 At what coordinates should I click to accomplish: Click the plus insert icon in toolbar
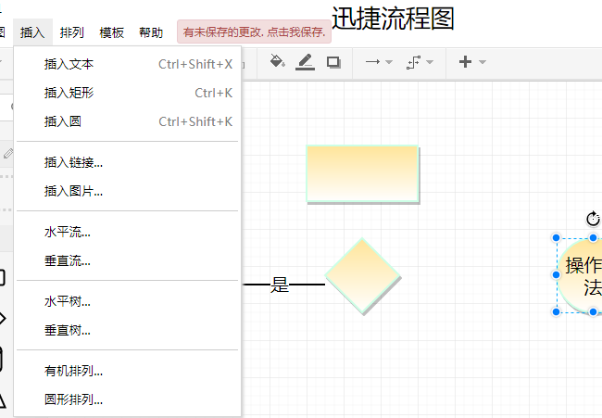(x=465, y=62)
